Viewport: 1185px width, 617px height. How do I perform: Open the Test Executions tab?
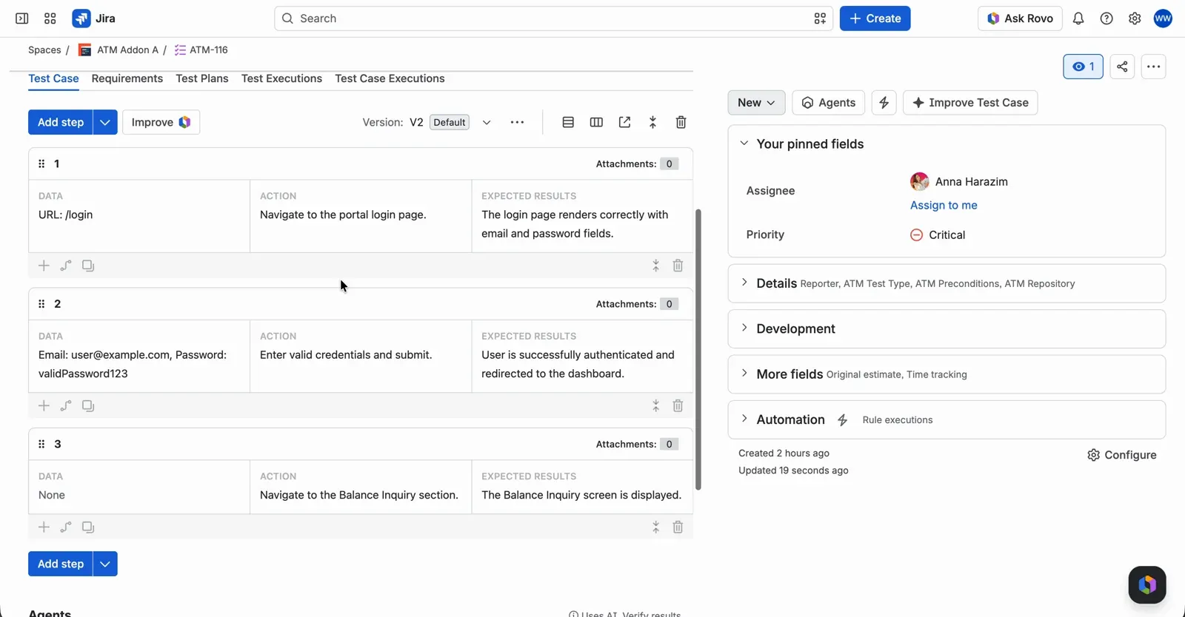(x=281, y=78)
